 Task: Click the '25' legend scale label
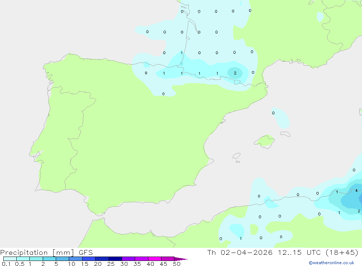(111, 264)
